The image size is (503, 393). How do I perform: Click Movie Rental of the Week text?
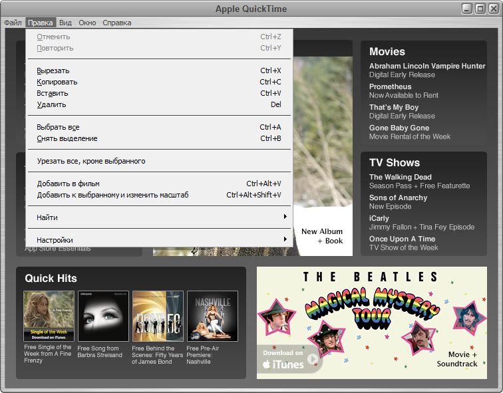pos(410,136)
